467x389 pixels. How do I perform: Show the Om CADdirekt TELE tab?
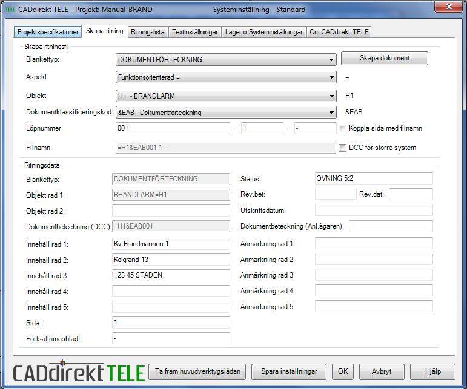point(339,32)
